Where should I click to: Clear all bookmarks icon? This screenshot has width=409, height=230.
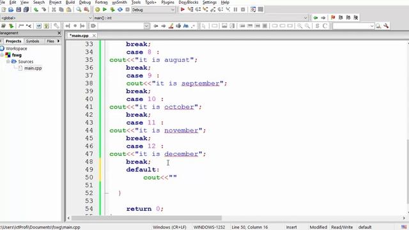coord(356,18)
